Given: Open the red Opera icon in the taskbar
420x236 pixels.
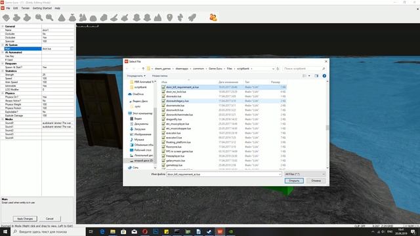Looking at the screenshot, I should click(145, 231).
